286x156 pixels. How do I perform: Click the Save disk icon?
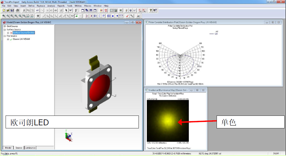pyautogui.click(x=12, y=10)
